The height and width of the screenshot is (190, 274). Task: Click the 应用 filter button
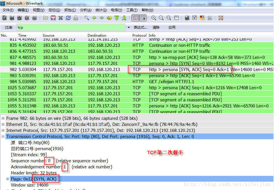[x=172, y=27]
